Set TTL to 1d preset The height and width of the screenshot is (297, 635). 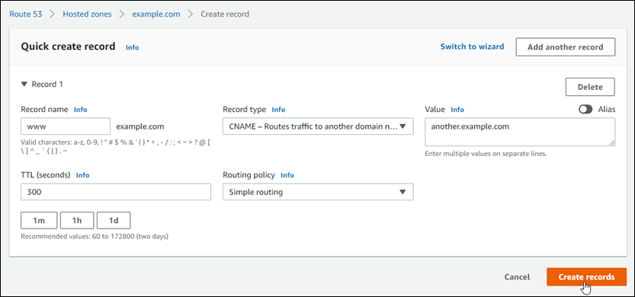click(x=114, y=221)
